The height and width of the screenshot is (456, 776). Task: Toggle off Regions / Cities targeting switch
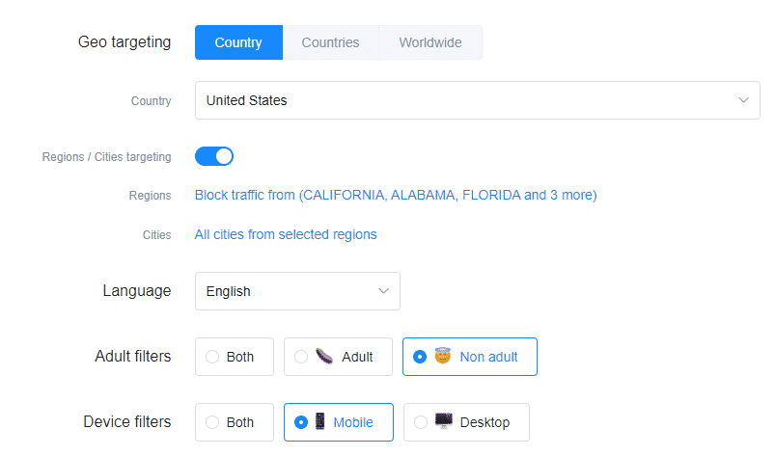point(214,156)
